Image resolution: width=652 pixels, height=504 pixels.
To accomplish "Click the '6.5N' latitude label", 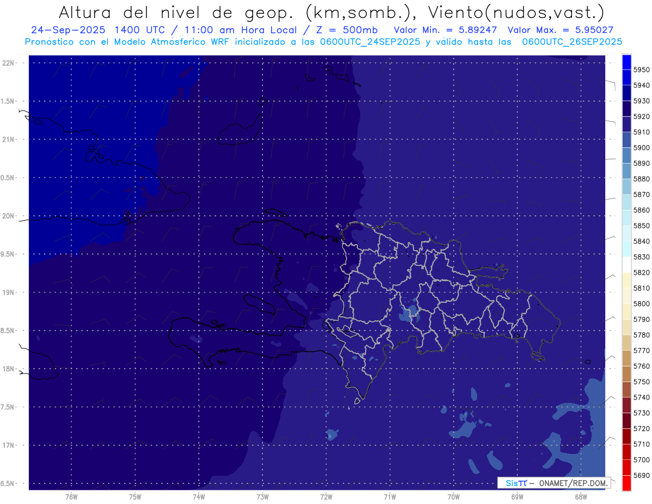I will [x=8, y=483].
